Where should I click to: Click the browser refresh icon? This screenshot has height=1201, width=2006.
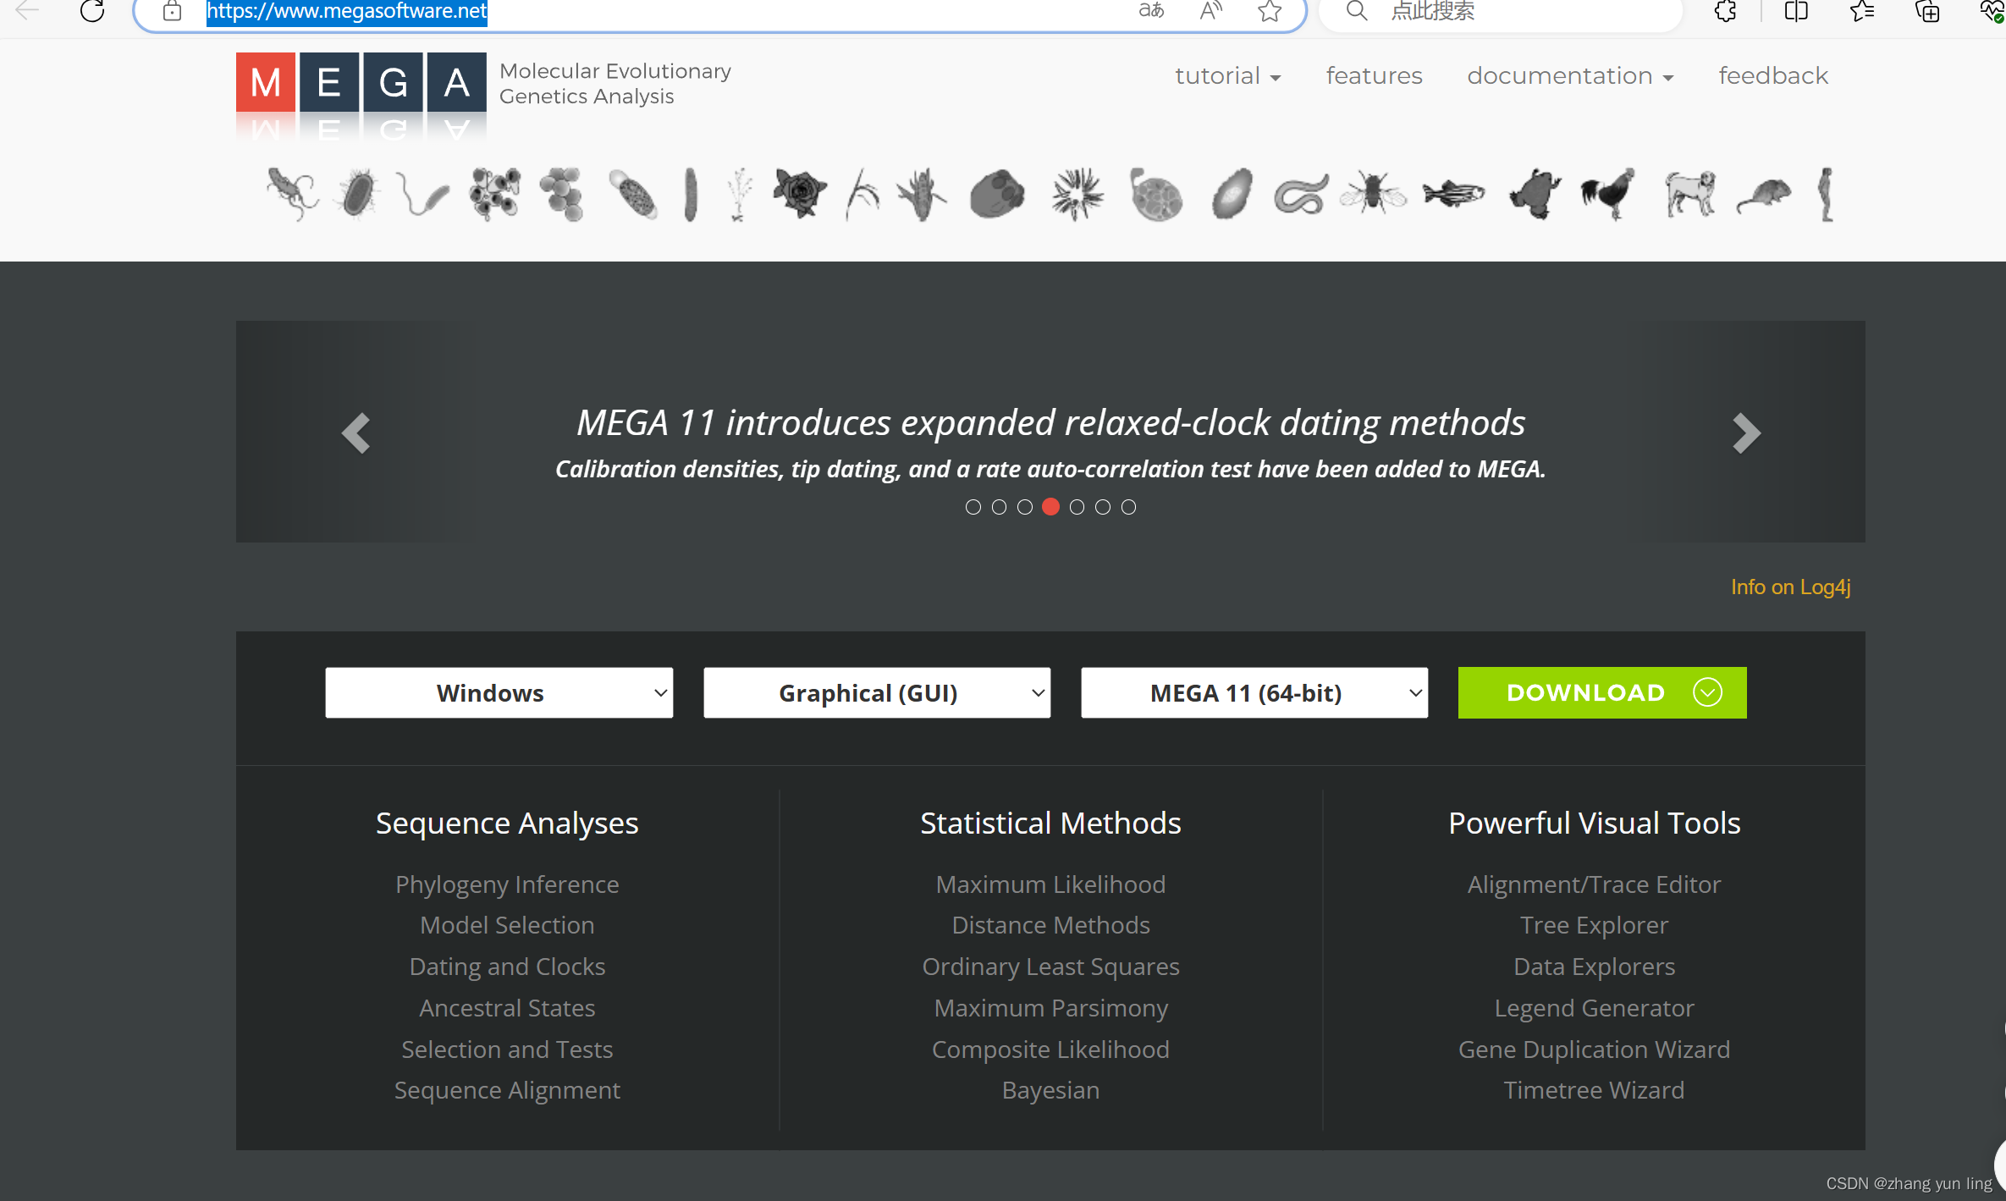(92, 11)
